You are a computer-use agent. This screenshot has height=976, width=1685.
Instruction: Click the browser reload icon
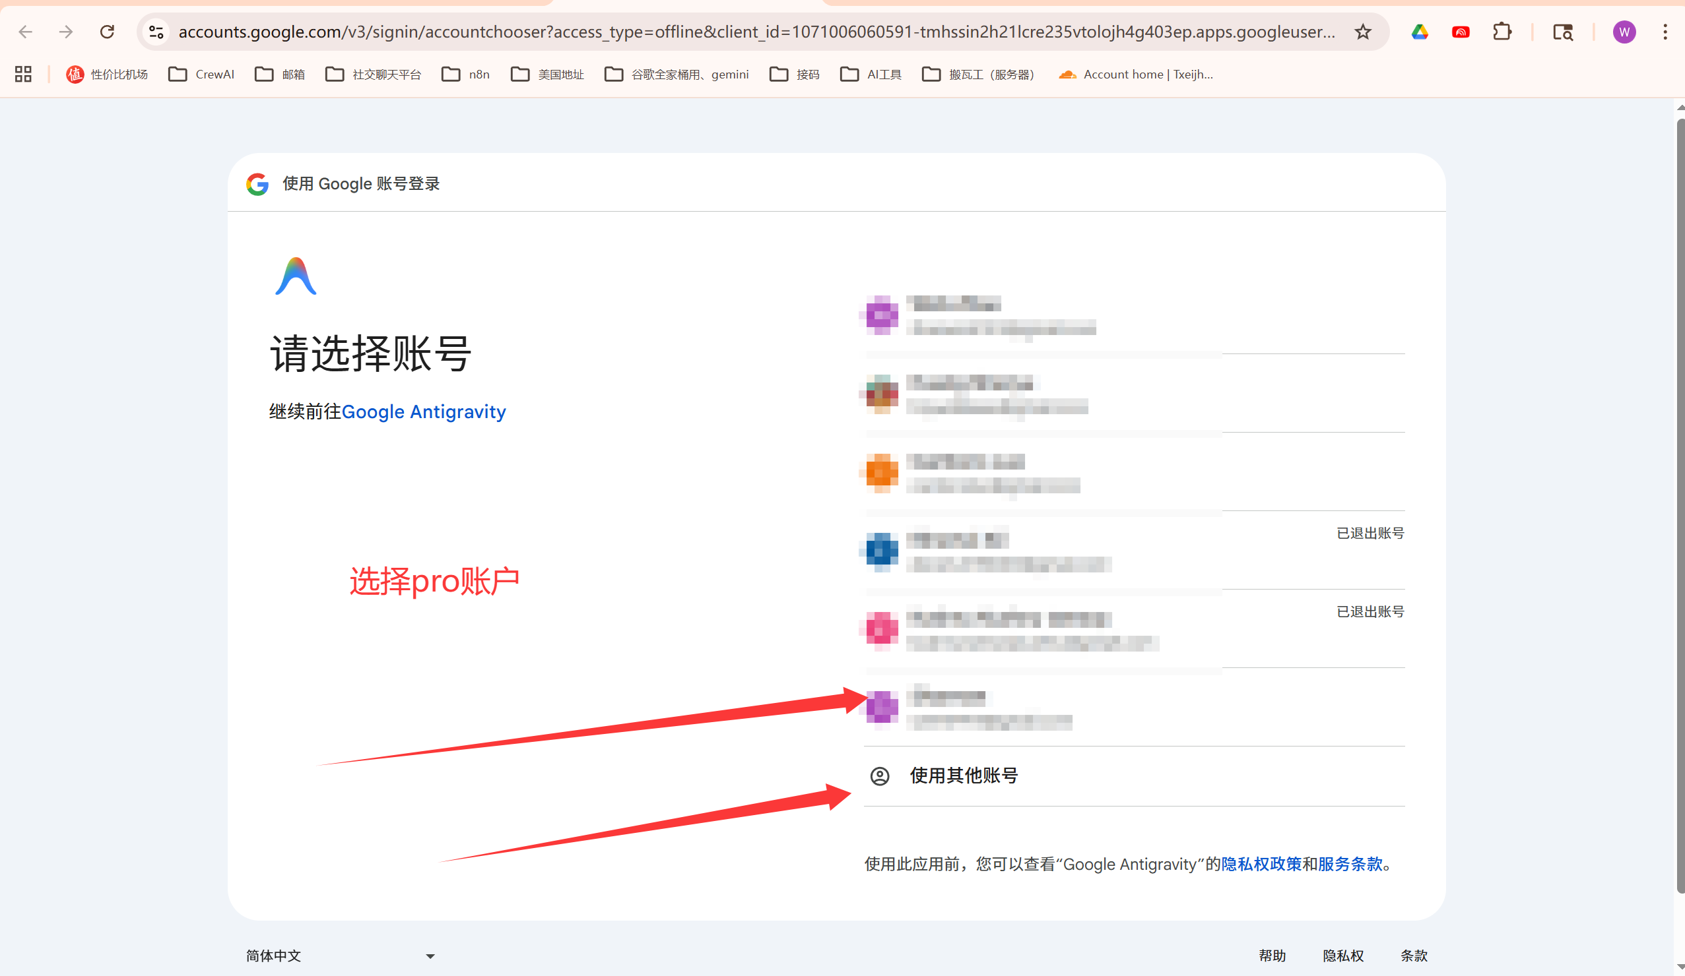107,32
